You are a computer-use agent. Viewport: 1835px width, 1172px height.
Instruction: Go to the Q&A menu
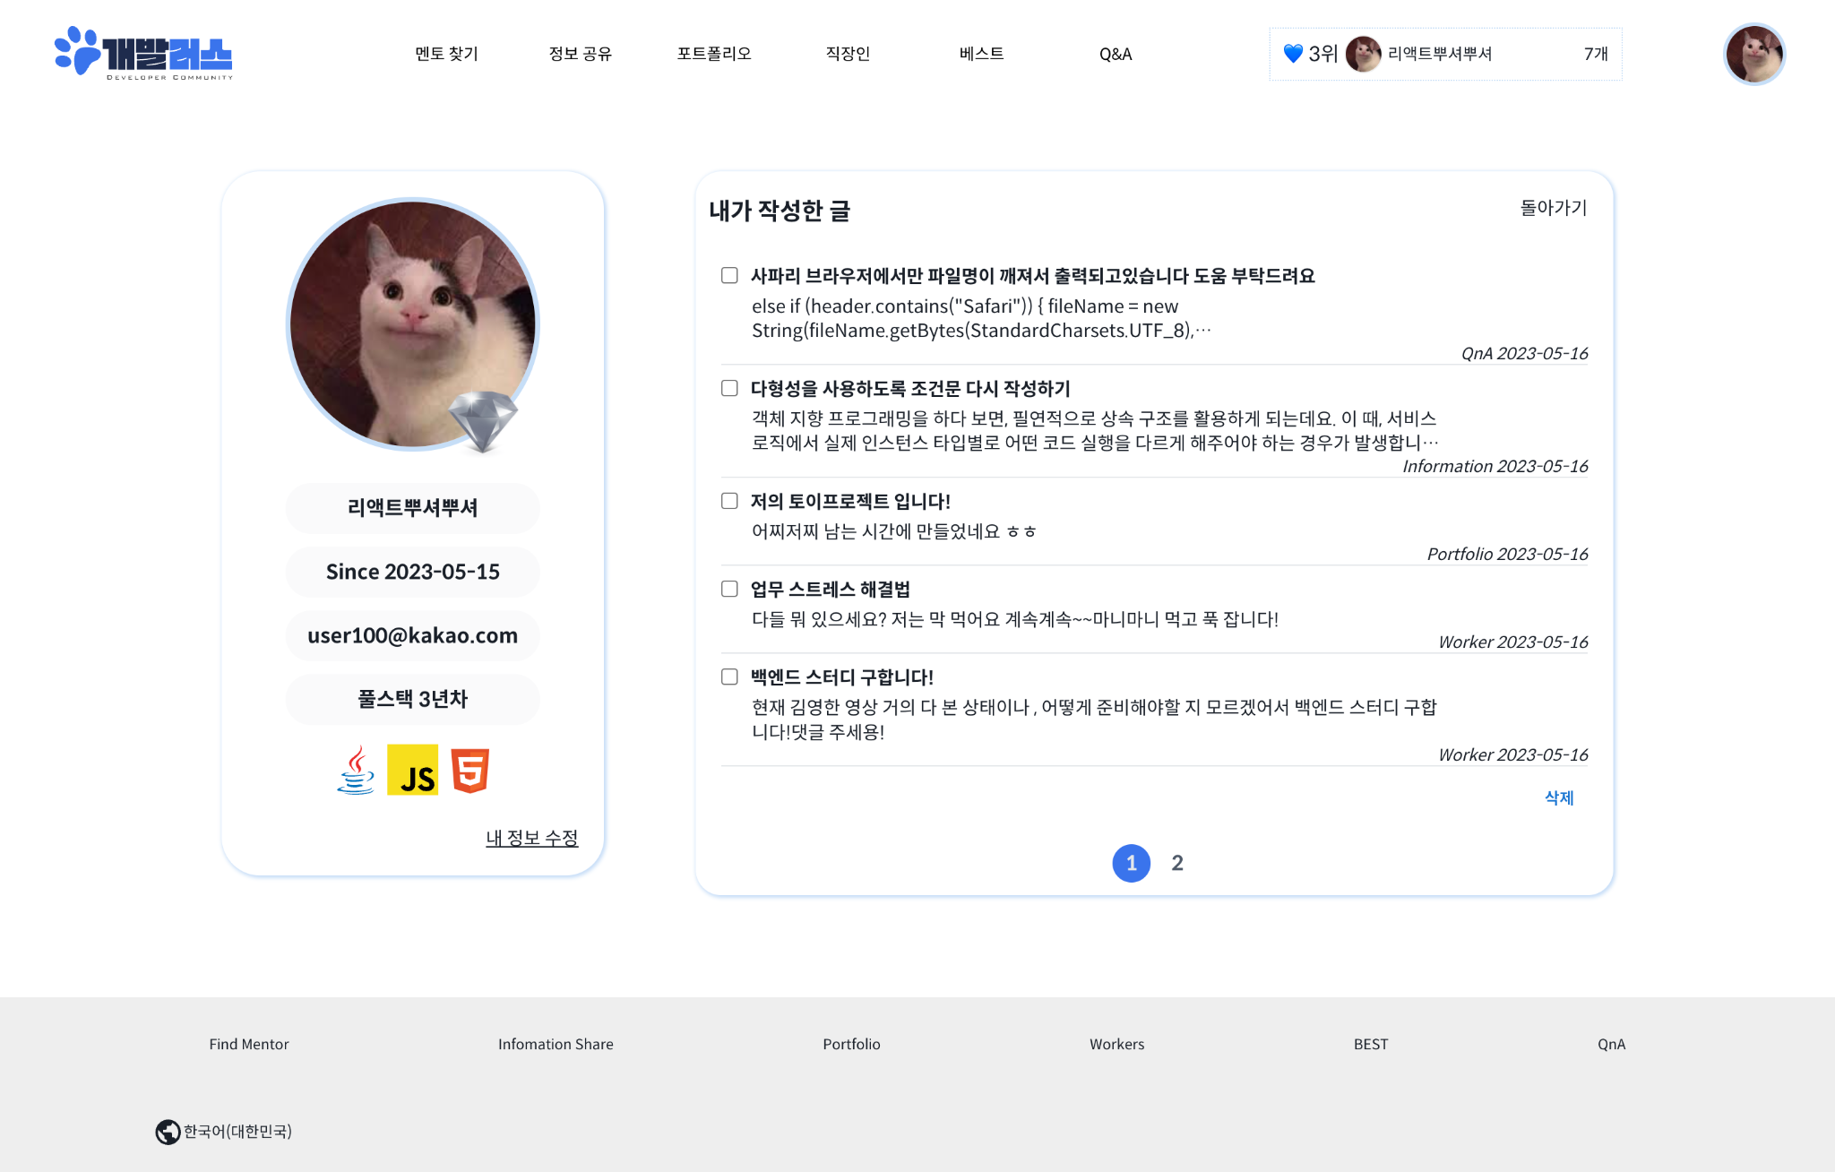1116,54
